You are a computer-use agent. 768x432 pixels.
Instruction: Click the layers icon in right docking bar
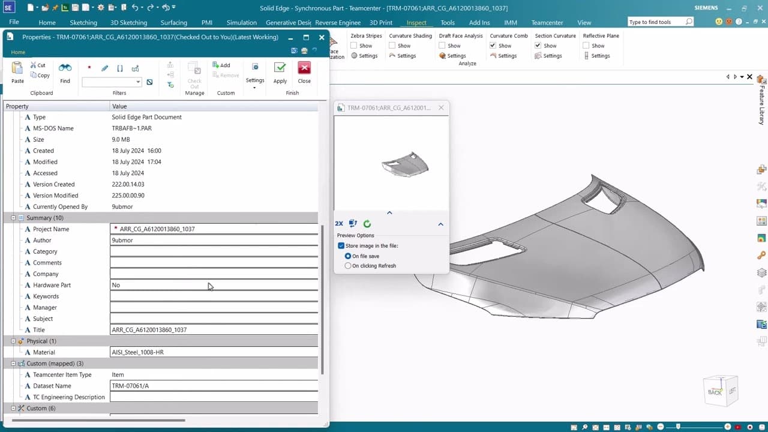point(761,272)
